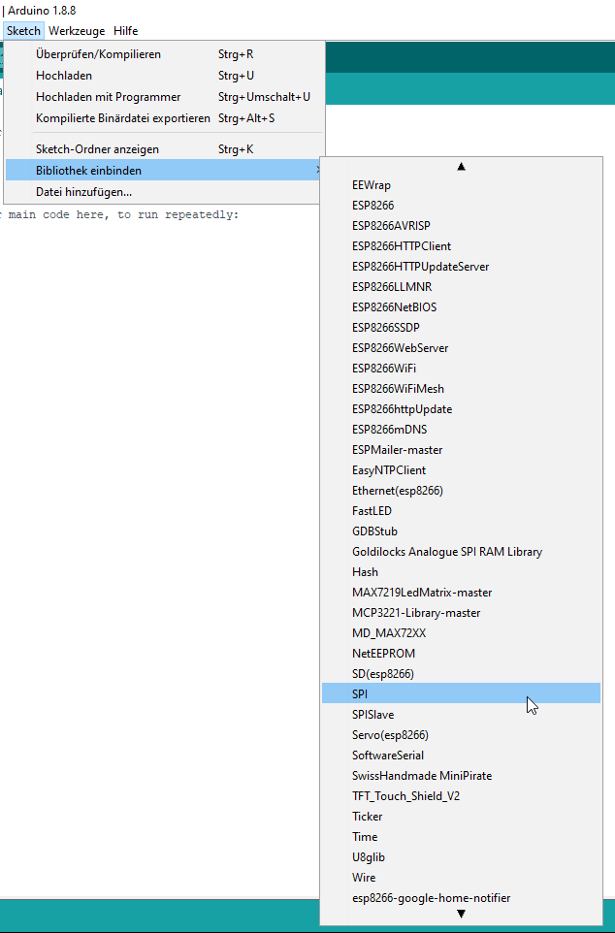615x933 pixels.
Task: Include the ESP8266WiFiMesh library
Action: pos(461,389)
